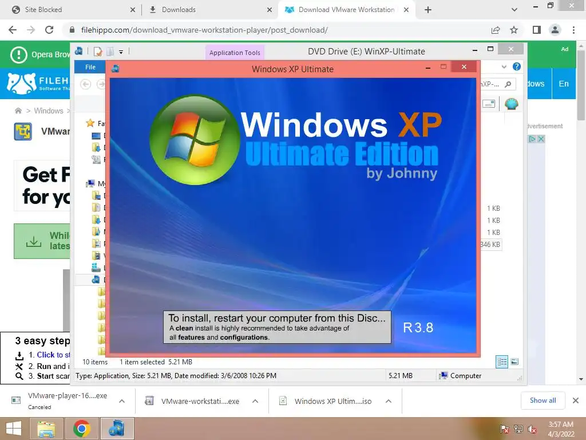Click the VMware Workstation Player app icon
Viewport: 586px width, 440px height.
23,131
